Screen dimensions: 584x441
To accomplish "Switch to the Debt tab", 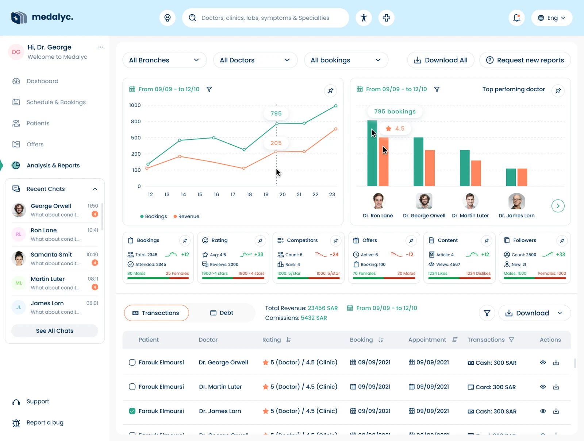I will (x=222, y=313).
